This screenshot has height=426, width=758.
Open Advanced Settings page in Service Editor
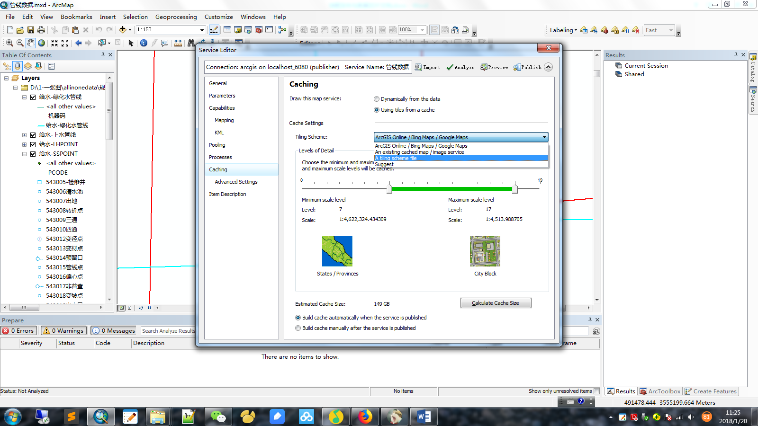236,182
